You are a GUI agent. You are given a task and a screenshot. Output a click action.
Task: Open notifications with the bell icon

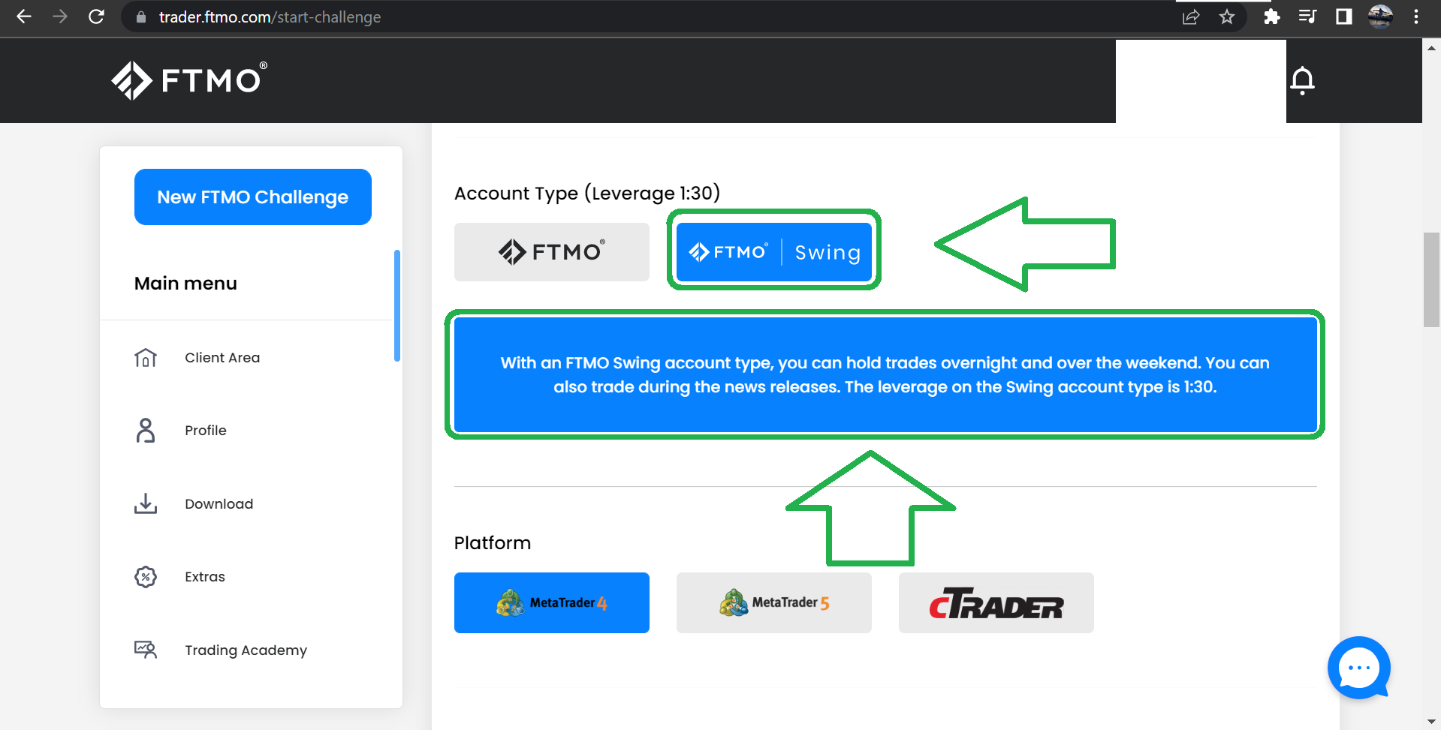(x=1303, y=80)
